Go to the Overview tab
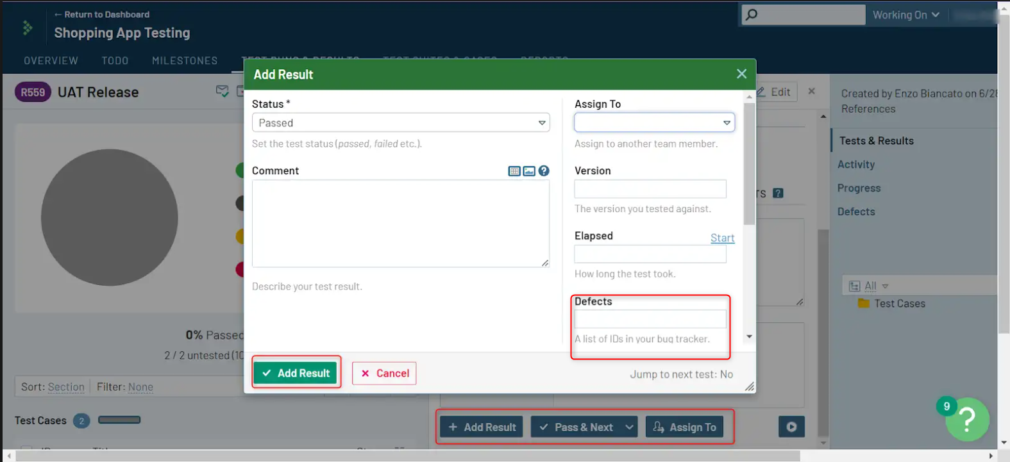The image size is (1010, 462). click(x=51, y=61)
